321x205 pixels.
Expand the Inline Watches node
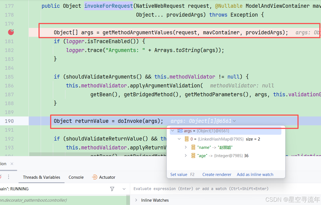coord(136,200)
